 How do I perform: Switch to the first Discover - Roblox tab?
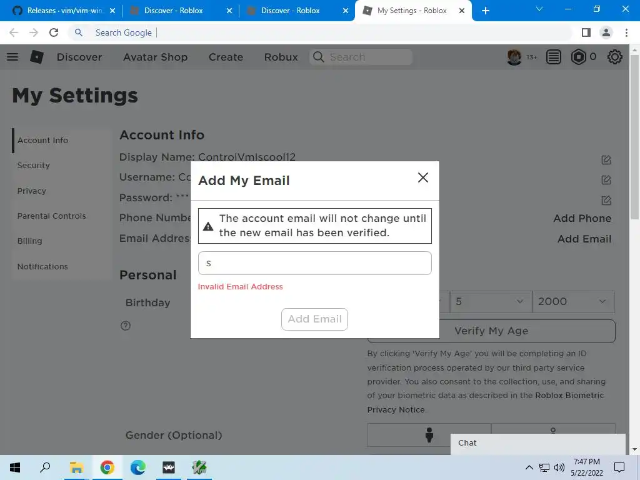pos(174,11)
